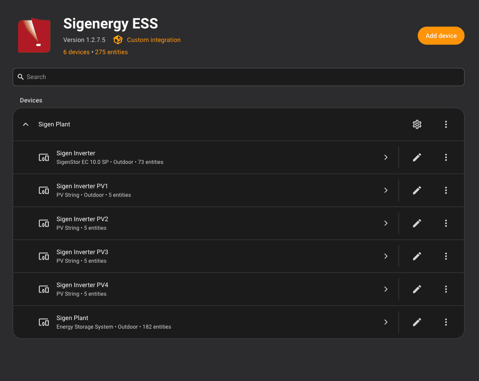The width and height of the screenshot is (479, 381).
Task: Focus the Search input field
Action: coord(238,77)
